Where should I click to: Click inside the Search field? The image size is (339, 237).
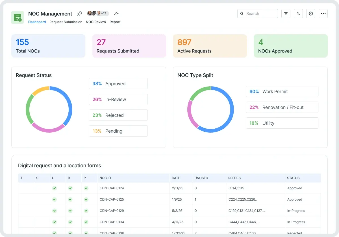coord(260,14)
